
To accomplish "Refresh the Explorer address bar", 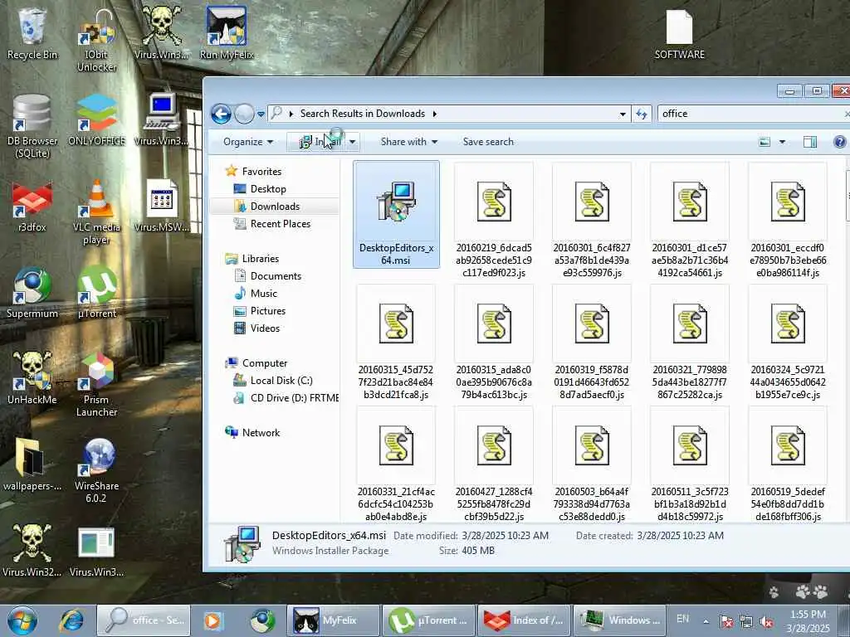I will [x=642, y=114].
